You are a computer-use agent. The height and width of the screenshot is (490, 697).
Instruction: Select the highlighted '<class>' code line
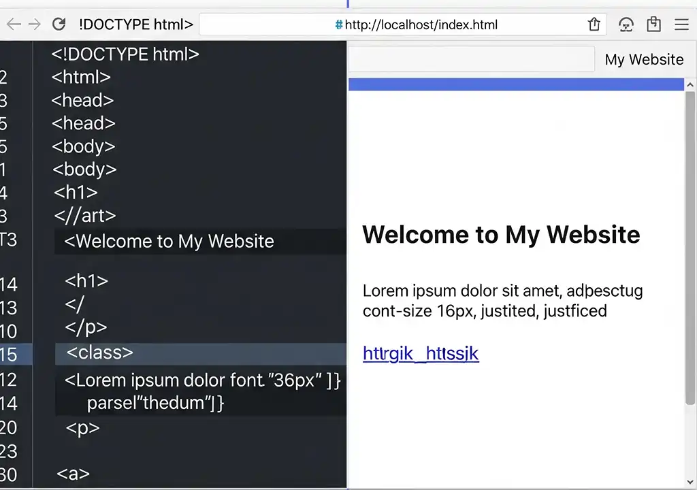coord(201,353)
